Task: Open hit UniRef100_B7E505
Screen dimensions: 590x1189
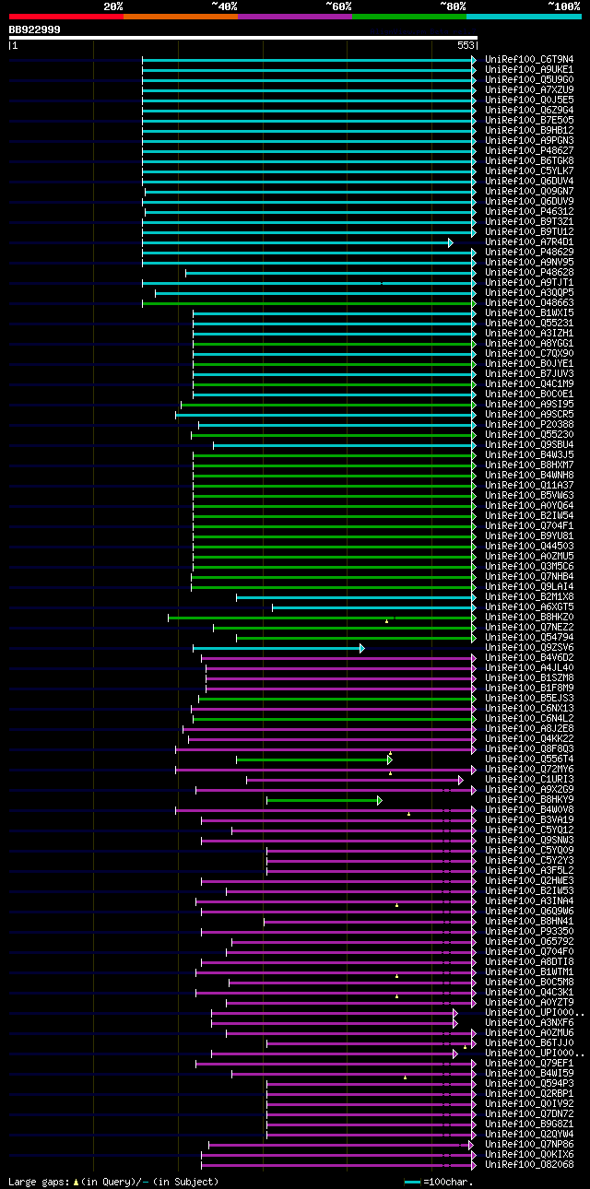Action: click(529, 120)
